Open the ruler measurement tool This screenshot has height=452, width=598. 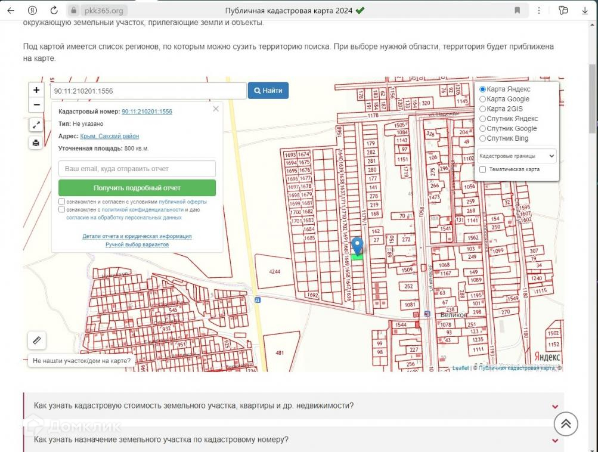point(36,340)
